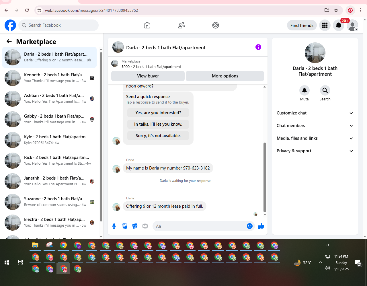367x286 pixels.
Task: Choose a GIF icon
Action: pos(145,226)
